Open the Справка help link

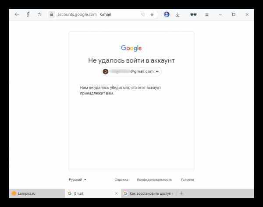[x=121, y=179]
